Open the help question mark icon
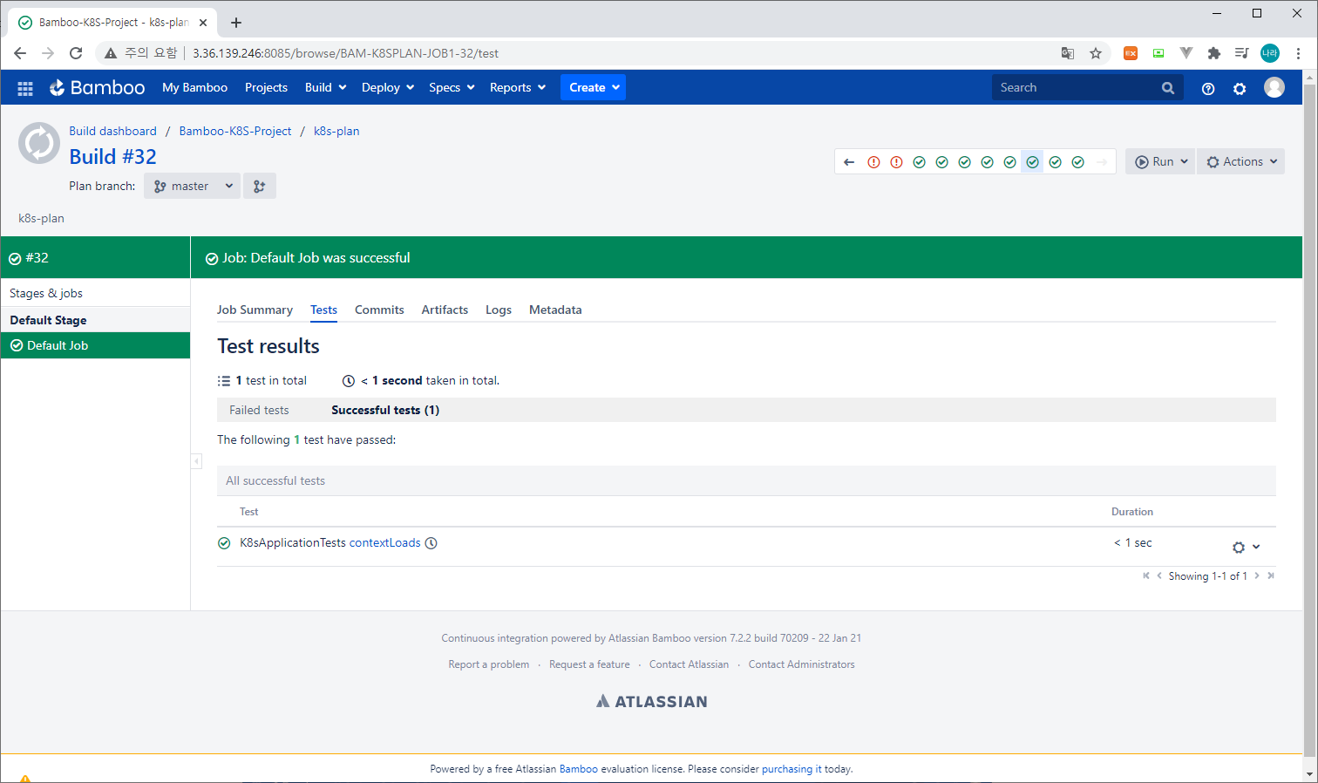This screenshot has height=783, width=1318. [x=1208, y=88]
